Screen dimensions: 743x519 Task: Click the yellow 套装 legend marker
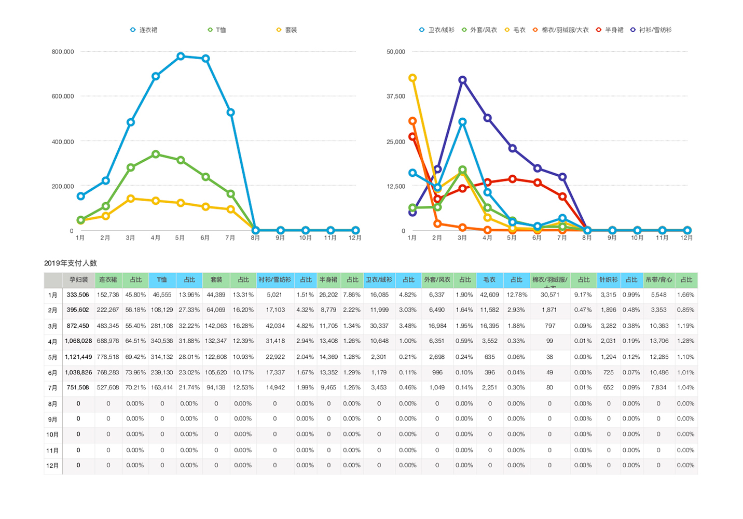[279, 30]
